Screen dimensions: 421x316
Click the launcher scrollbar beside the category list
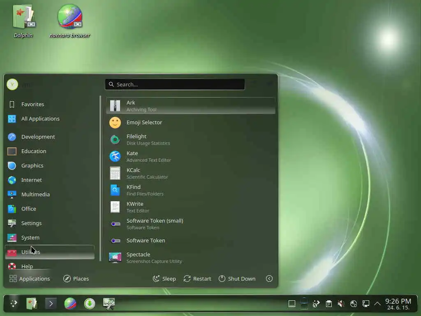click(100, 179)
